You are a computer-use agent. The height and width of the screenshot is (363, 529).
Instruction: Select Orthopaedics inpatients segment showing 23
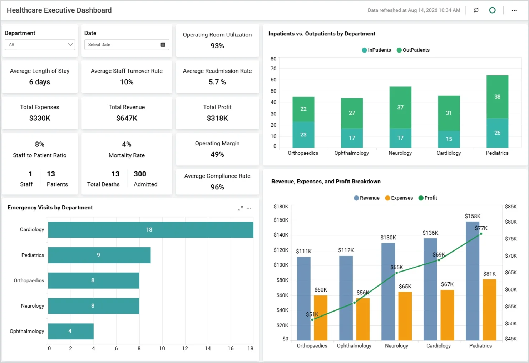(303, 135)
